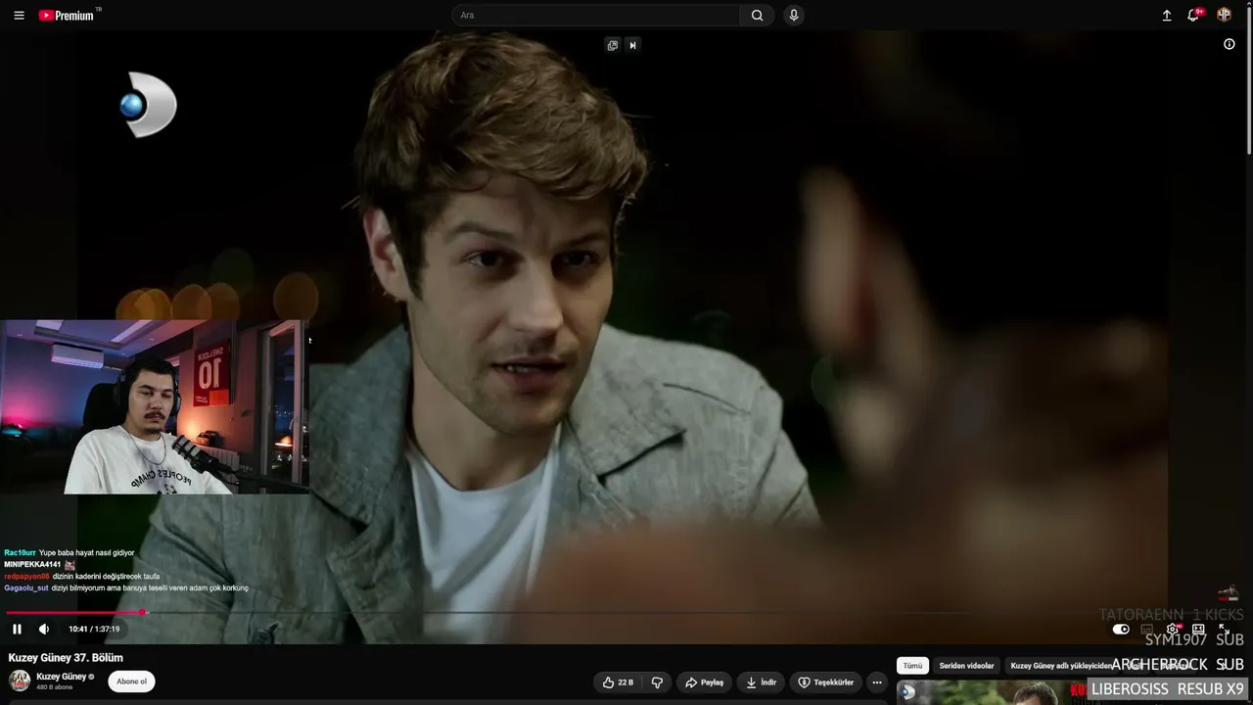Enter fullscreen mode
Screen dimensions: 1253x705
(1224, 630)
